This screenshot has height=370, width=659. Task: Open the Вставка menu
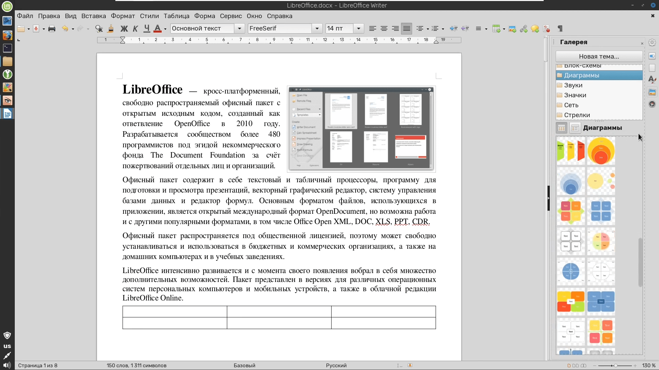coord(93,16)
